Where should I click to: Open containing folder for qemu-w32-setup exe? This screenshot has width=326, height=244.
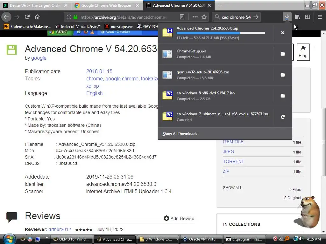pyautogui.click(x=283, y=75)
